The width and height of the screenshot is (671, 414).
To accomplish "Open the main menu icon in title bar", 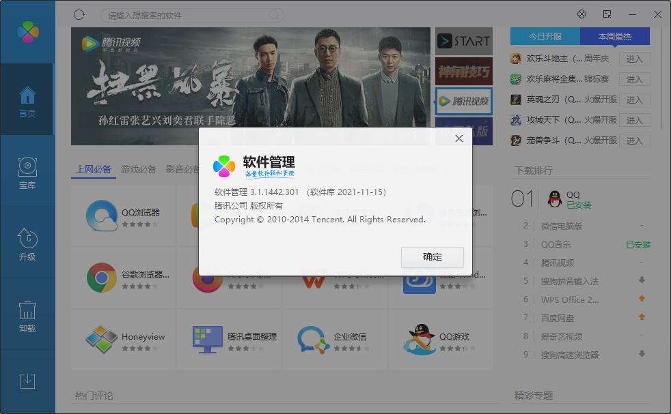I will click(x=607, y=14).
